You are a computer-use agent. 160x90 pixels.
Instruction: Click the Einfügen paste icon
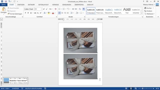pos(4,9)
